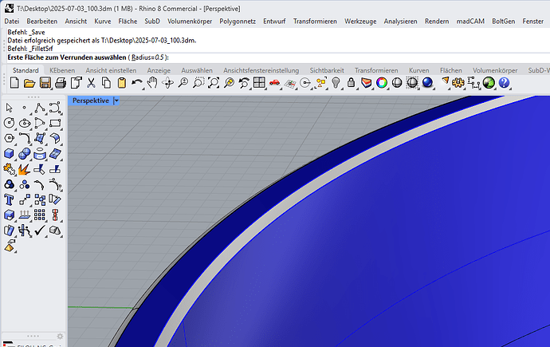The height and width of the screenshot is (347, 550).
Task: Render with the blue sphere icon
Action: click(x=427, y=83)
